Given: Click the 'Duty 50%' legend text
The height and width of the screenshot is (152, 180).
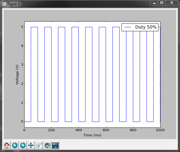Looking at the screenshot, I should [146, 27].
